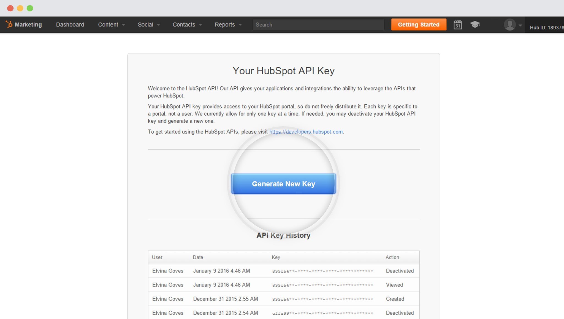Click the Generate New Key button

tap(284, 184)
